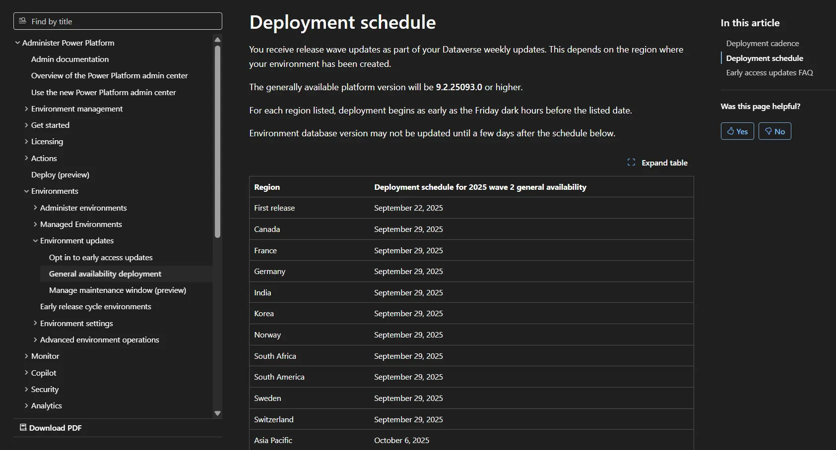
Task: Click the Expand table icon
Action: pyautogui.click(x=631, y=163)
